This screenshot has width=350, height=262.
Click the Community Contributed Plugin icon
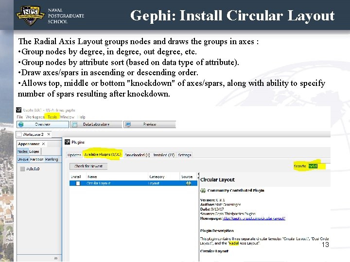(x=203, y=191)
